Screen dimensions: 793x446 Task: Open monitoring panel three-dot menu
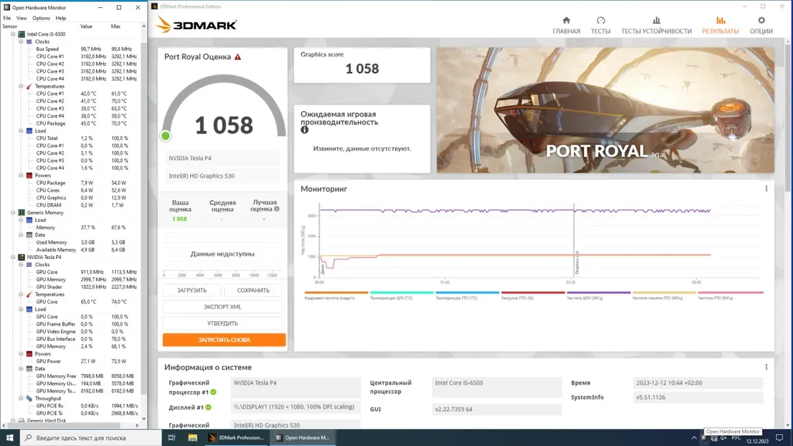point(766,189)
